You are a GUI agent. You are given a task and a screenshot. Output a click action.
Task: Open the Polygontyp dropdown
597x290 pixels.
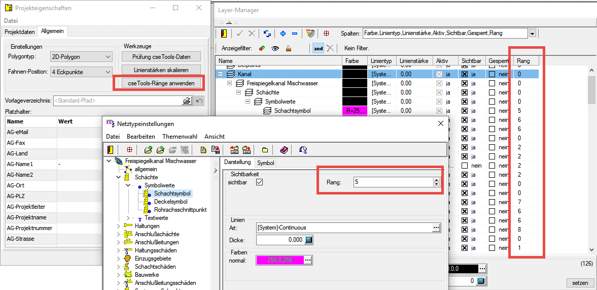click(81, 57)
